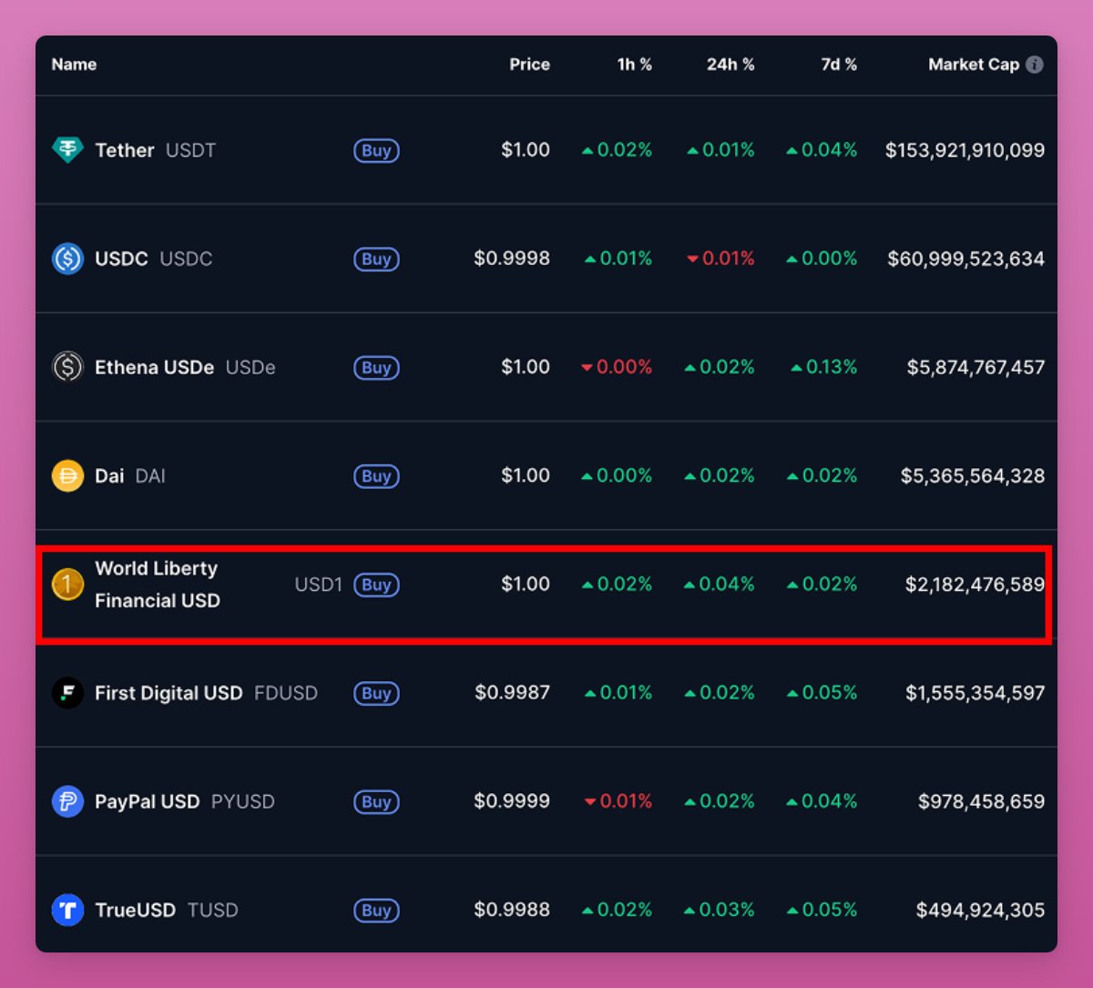
Task: Click the World Liberty Financial USD logo
Action: tap(67, 585)
